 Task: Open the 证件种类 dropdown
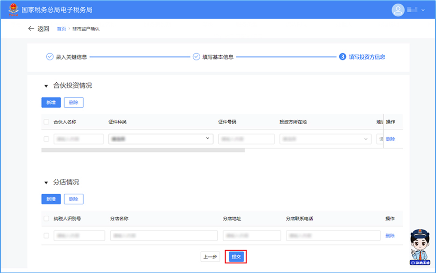(161, 139)
